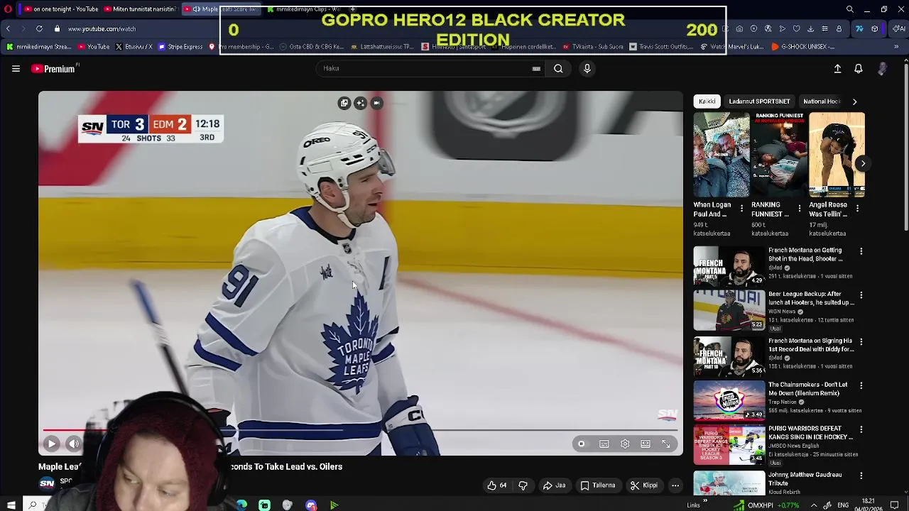Reload the page in browser toolbar

[39, 29]
